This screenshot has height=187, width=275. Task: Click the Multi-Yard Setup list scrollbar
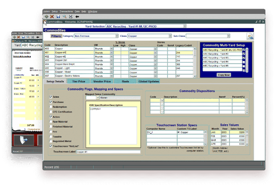247,60
